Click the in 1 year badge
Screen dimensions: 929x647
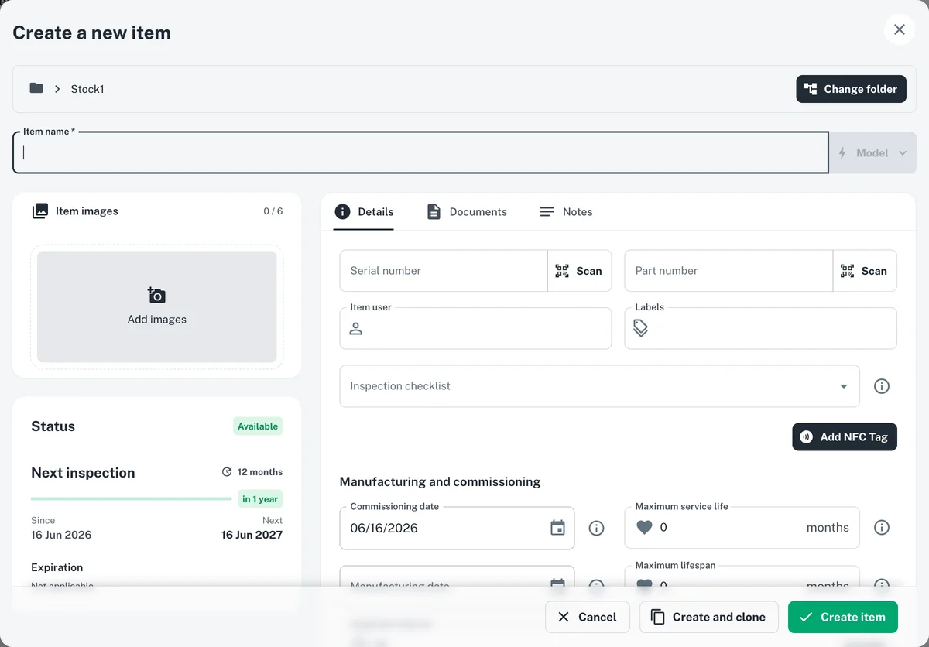(x=260, y=499)
